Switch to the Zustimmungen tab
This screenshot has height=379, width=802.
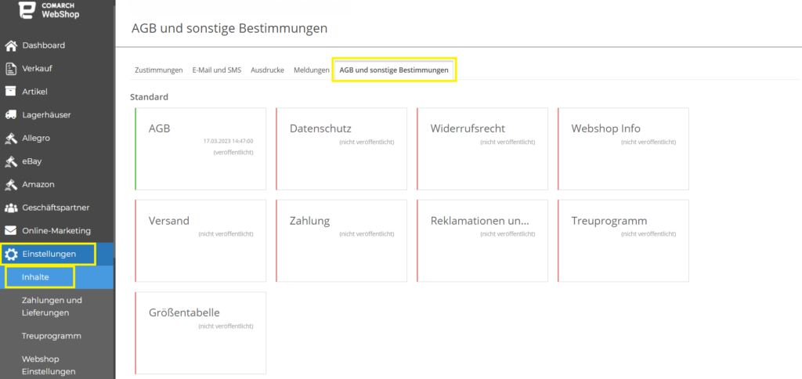(x=158, y=70)
